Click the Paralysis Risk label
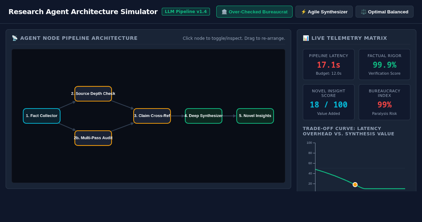This screenshot has height=222, width=422. click(384, 114)
